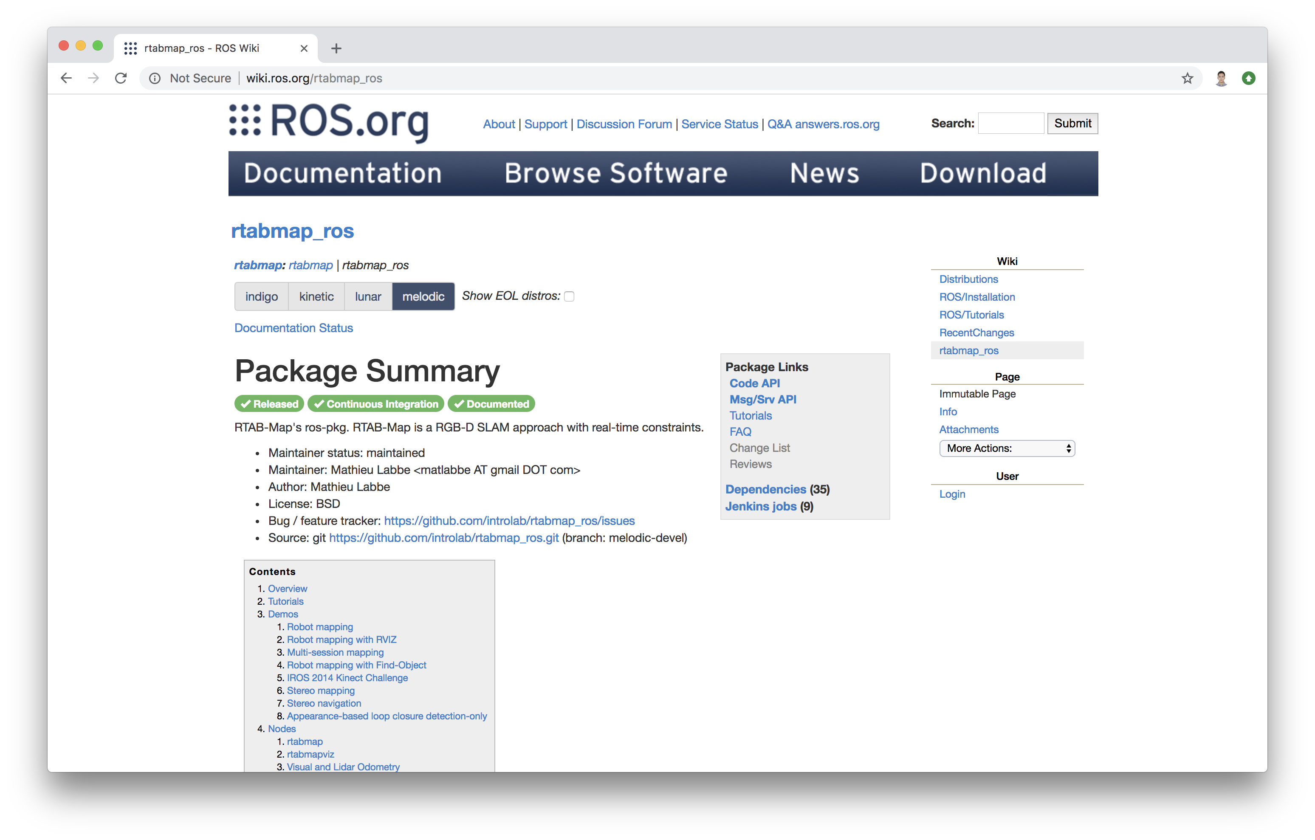Open the Support link
The width and height of the screenshot is (1315, 840).
click(x=545, y=124)
